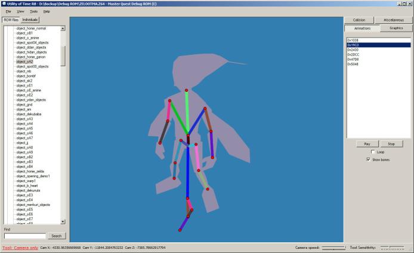Select object_jj in file tree
This screenshot has height=253, width=414.
pos(22,143)
